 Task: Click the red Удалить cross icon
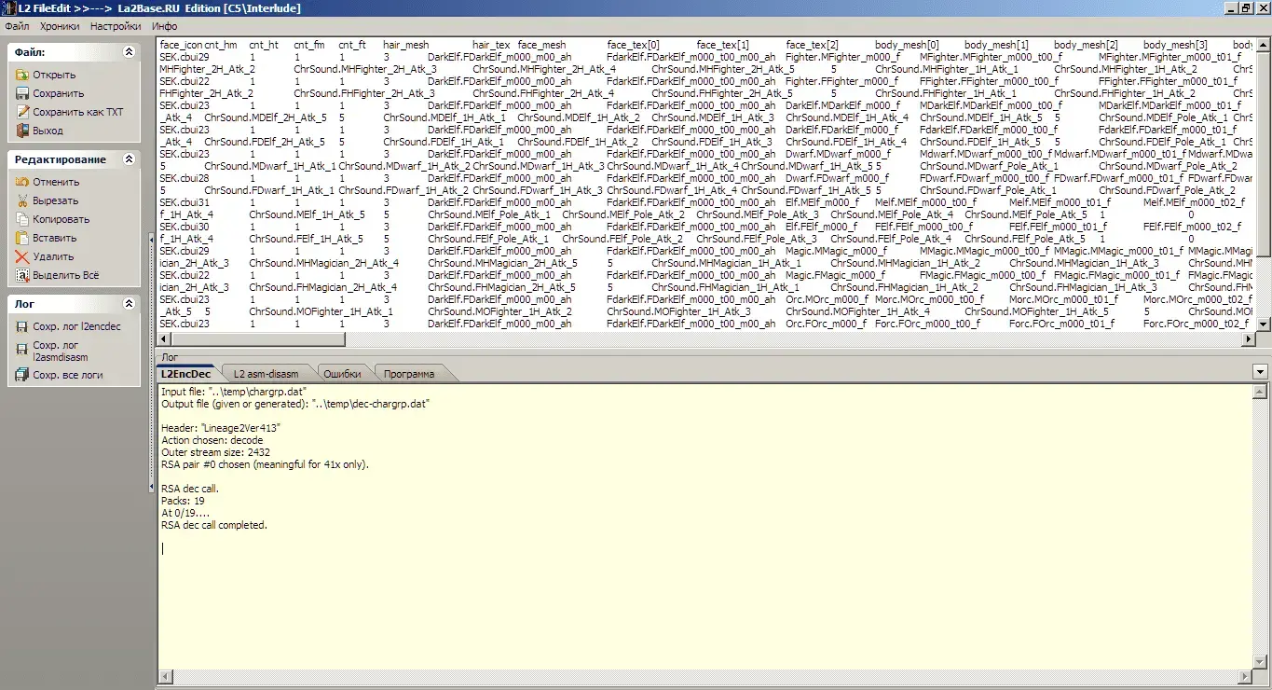[x=22, y=256]
